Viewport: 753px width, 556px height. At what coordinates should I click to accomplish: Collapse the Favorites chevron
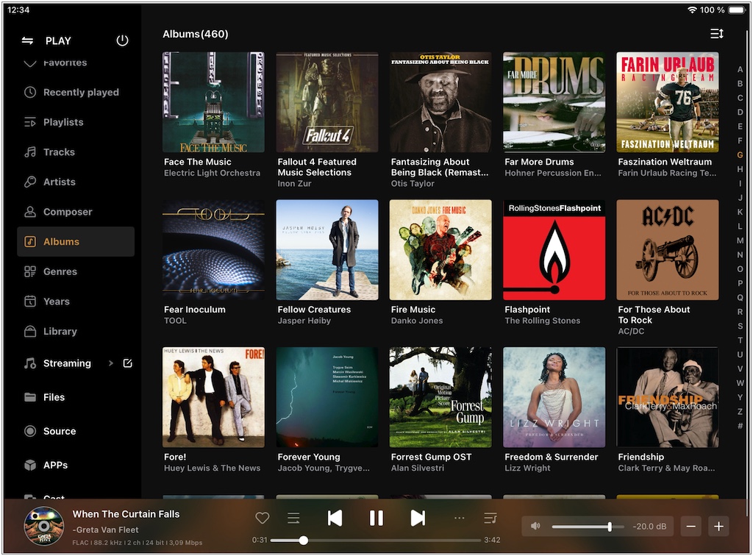pyautogui.click(x=29, y=63)
